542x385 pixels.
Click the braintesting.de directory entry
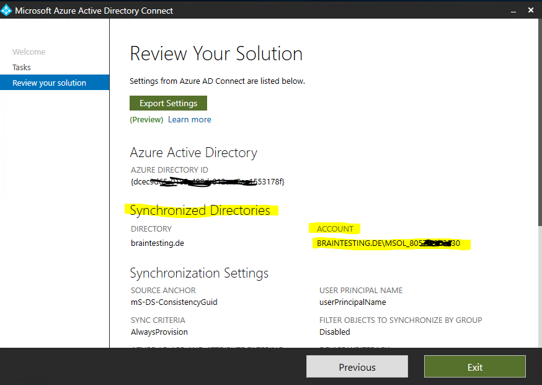pyautogui.click(x=158, y=243)
